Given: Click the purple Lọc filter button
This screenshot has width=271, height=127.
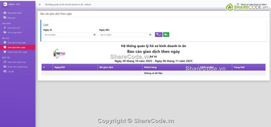Looking at the screenshot, I should (x=159, y=35).
